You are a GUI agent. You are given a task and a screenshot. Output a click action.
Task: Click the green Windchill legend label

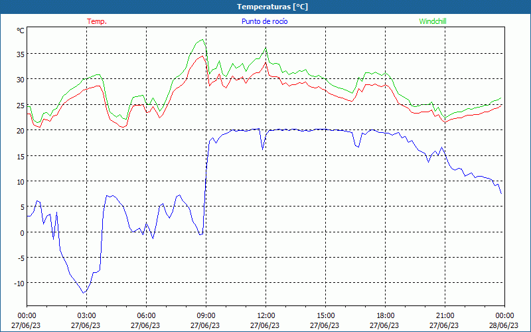pyautogui.click(x=433, y=21)
